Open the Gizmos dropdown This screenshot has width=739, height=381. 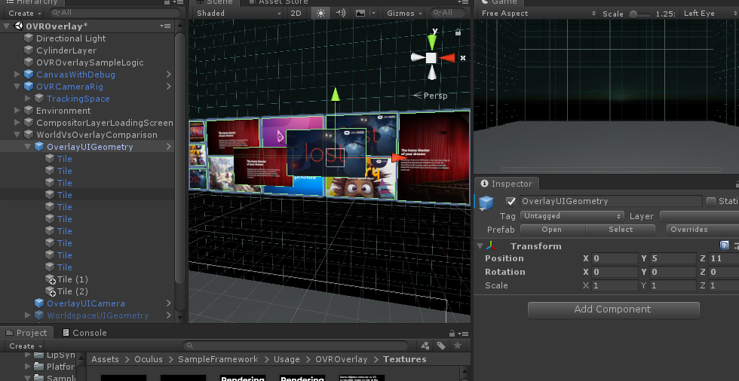(404, 13)
